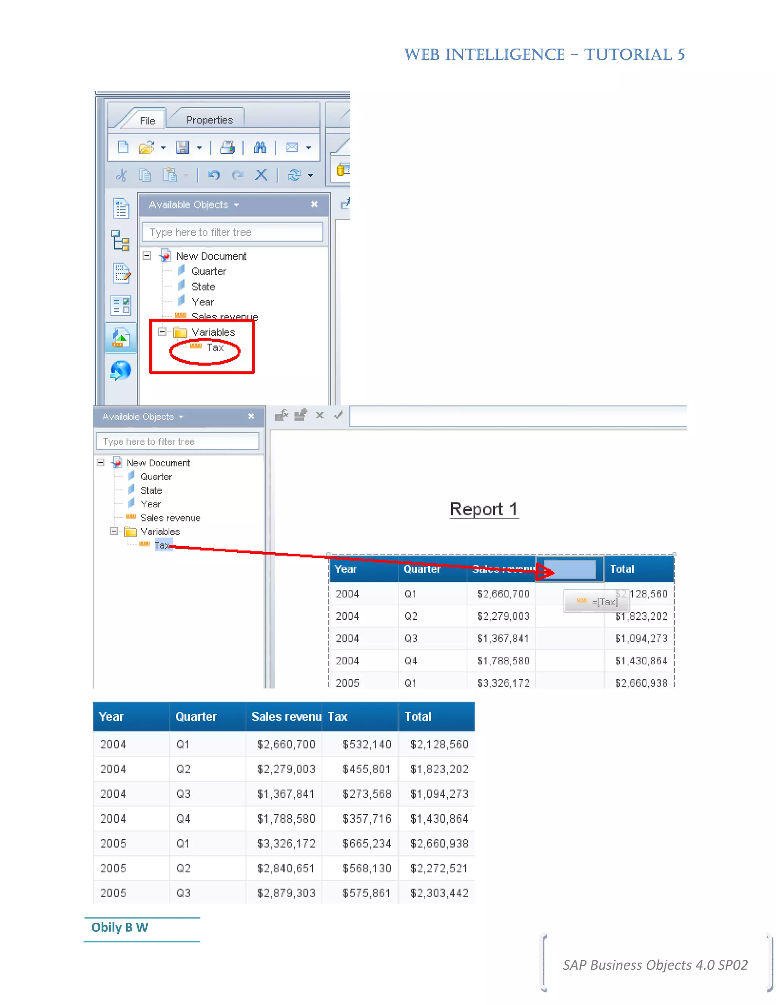776x1005 pixels.
Task: Click the Send by email envelope icon
Action: point(292,148)
